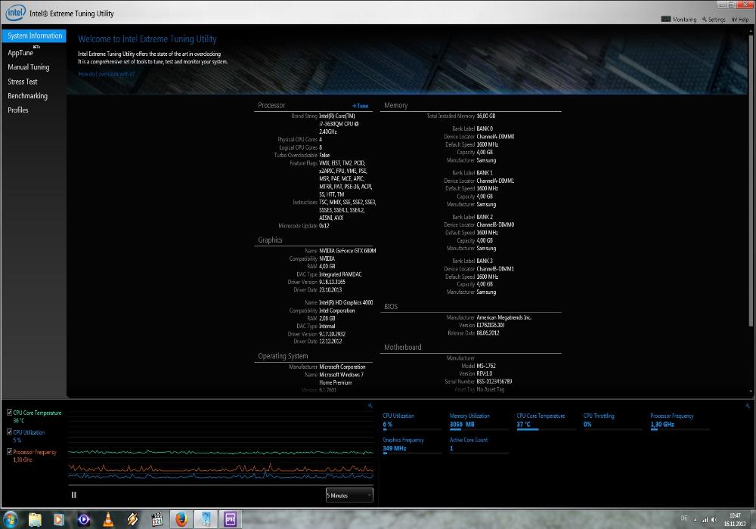
Task: Toggle the CPU Core Temperature graph checkbox
Action: 9,413
